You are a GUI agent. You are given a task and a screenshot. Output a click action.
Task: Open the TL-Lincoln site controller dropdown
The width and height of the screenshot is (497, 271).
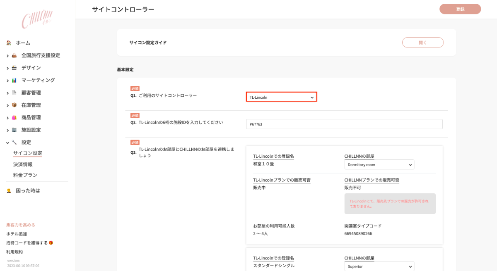tap(281, 97)
